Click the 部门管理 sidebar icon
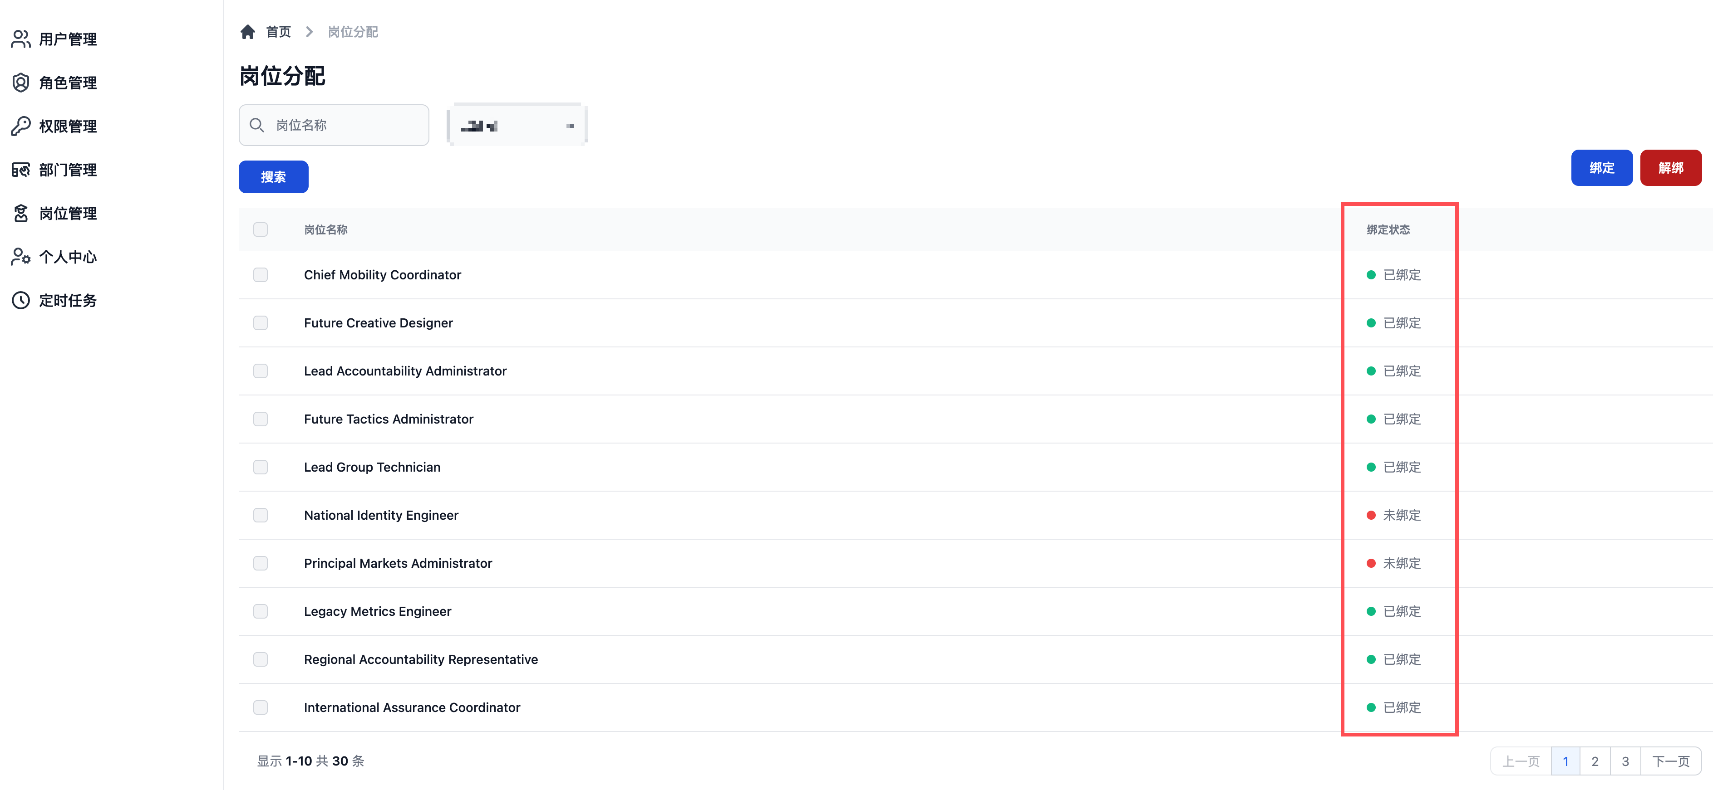 coord(20,170)
